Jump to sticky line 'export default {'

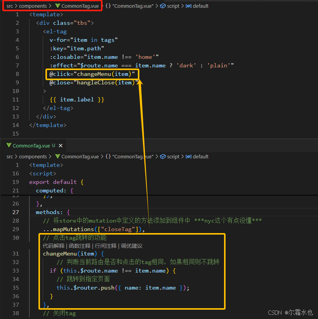(x=56, y=182)
